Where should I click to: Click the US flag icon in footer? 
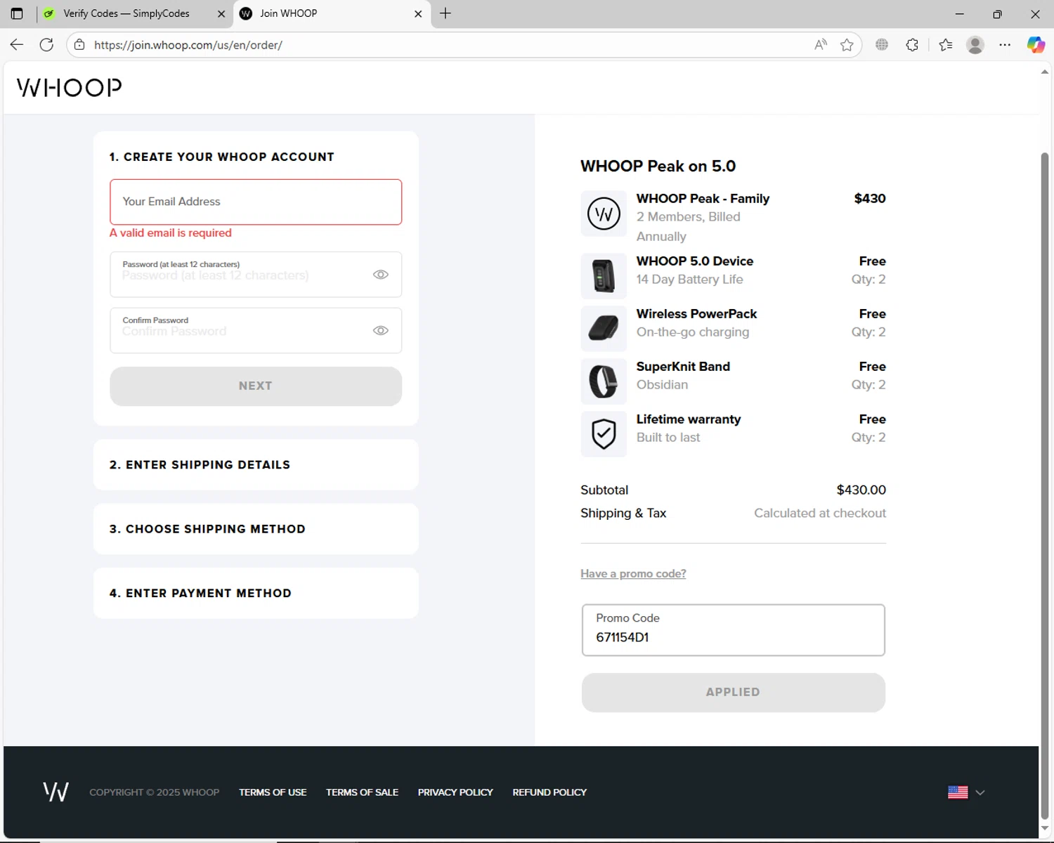tap(958, 792)
